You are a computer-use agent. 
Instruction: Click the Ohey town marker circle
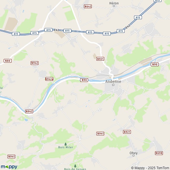[x=133, y=156]
